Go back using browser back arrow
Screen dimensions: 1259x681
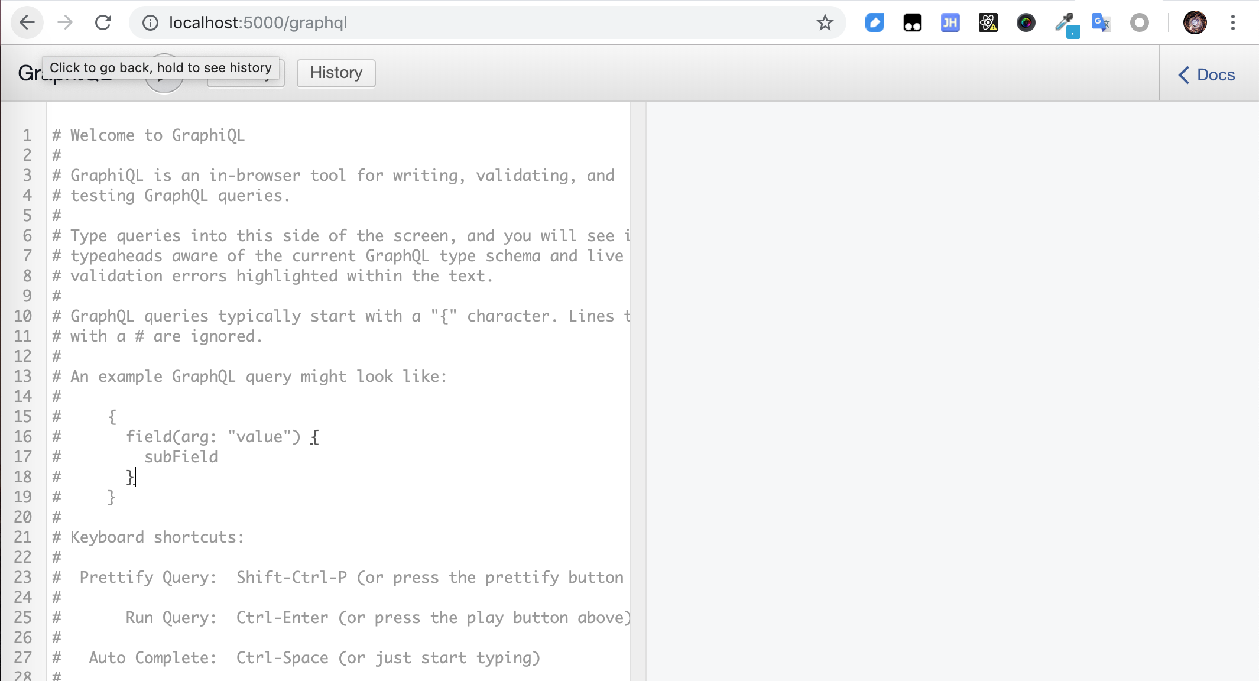[x=27, y=23]
